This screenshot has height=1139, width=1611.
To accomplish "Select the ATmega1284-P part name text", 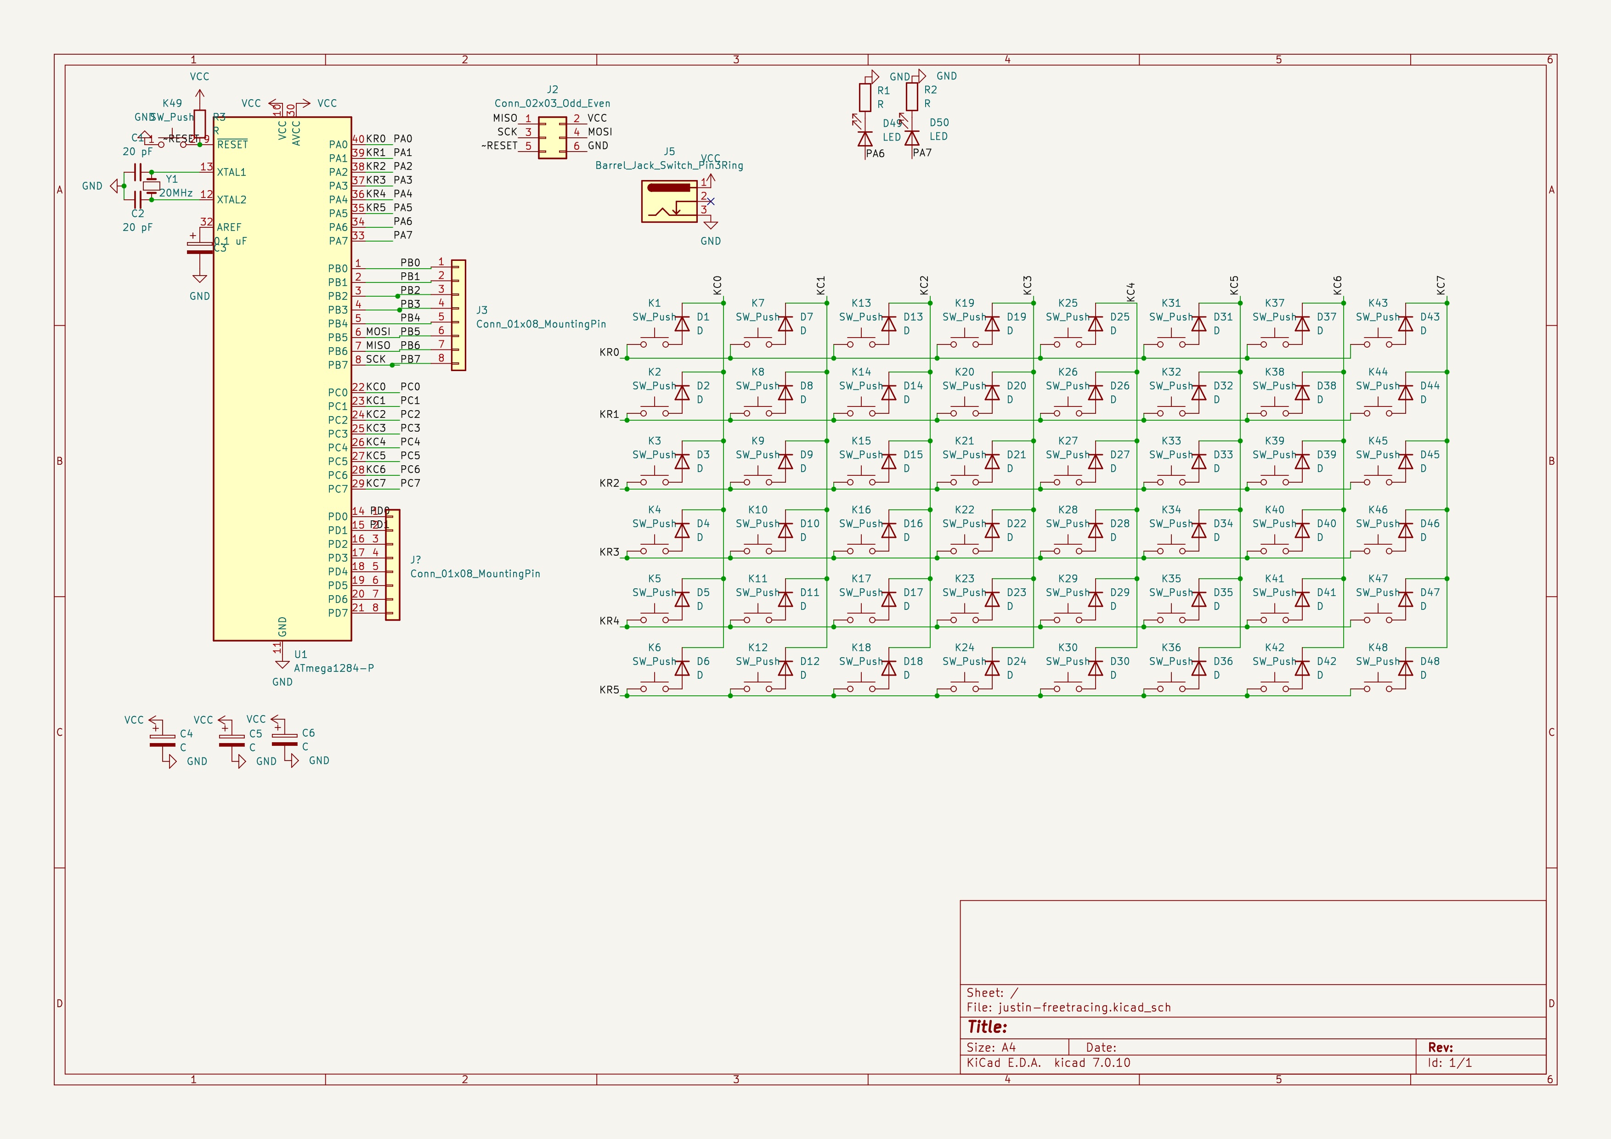I will point(334,668).
